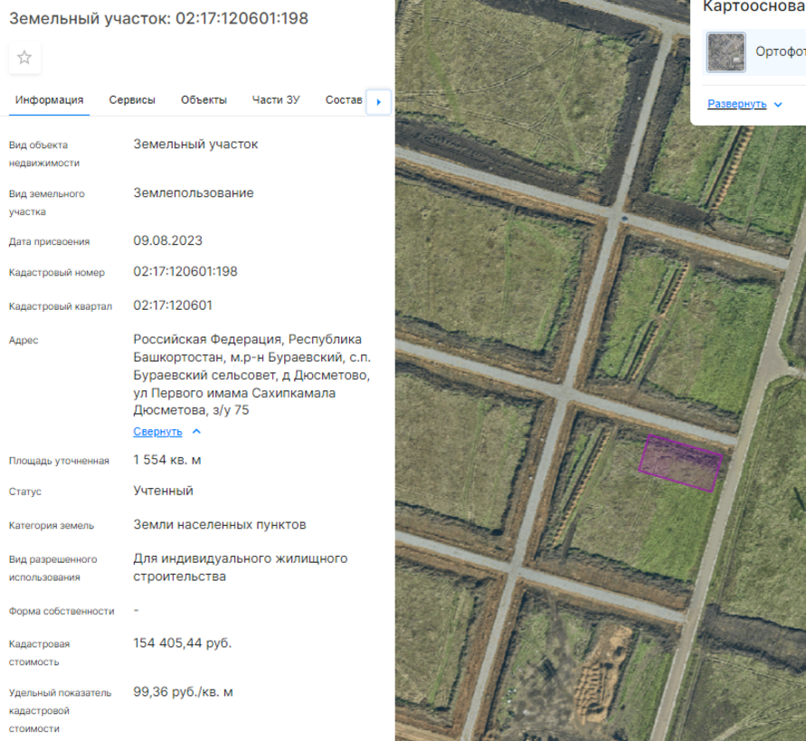This screenshot has width=806, height=741.
Task: Click the Картооснова panel heading
Action: click(753, 7)
